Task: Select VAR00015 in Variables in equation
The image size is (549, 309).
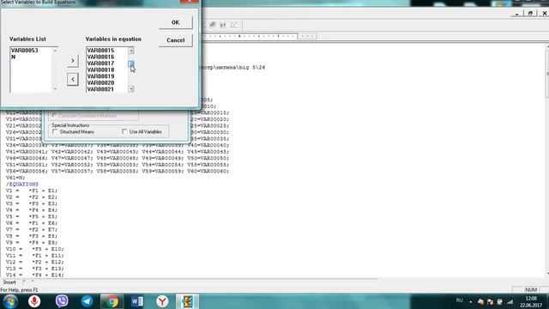Action: coord(100,51)
